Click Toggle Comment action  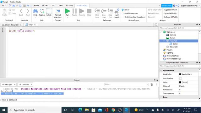tap(170, 10)
